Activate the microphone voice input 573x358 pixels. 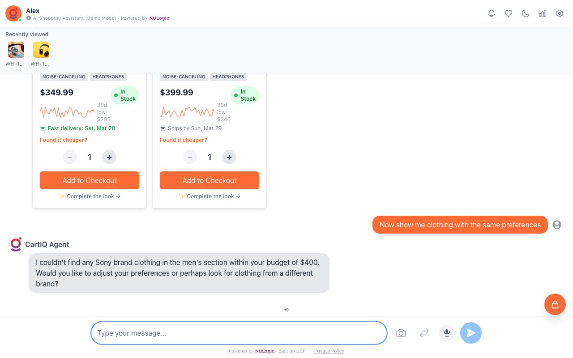[x=447, y=333]
